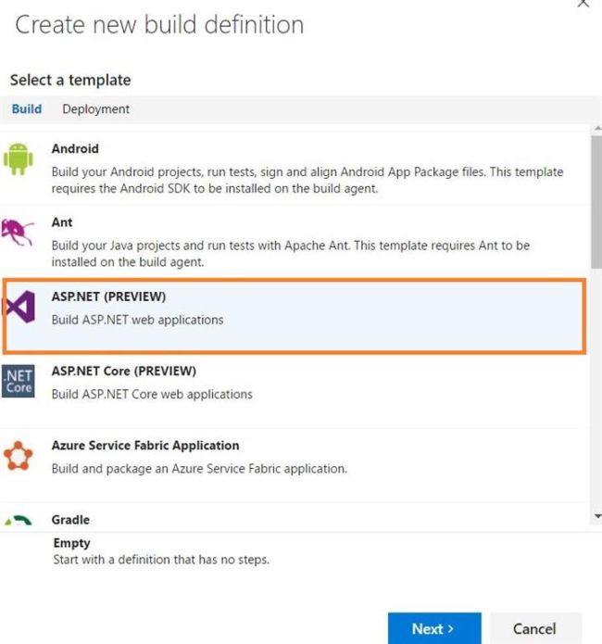Switch to the Build tab
Viewport: 602px width, 644px height.
[27, 109]
